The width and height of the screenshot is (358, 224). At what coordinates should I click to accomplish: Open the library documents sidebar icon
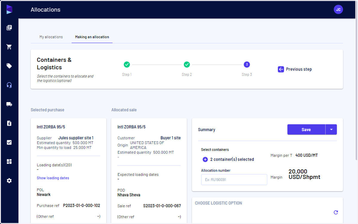coord(9,28)
